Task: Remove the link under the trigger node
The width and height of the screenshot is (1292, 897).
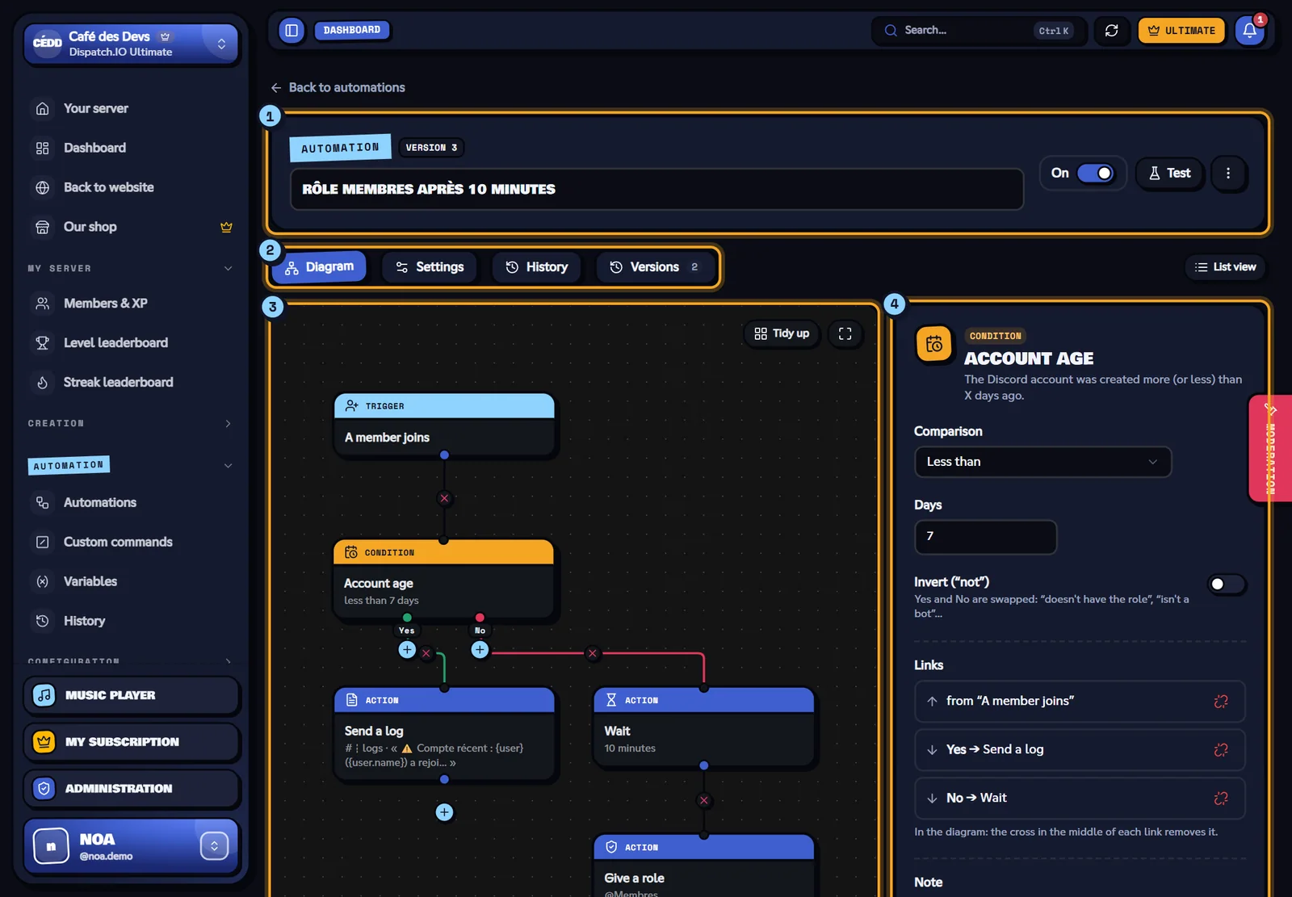Action: click(x=444, y=498)
